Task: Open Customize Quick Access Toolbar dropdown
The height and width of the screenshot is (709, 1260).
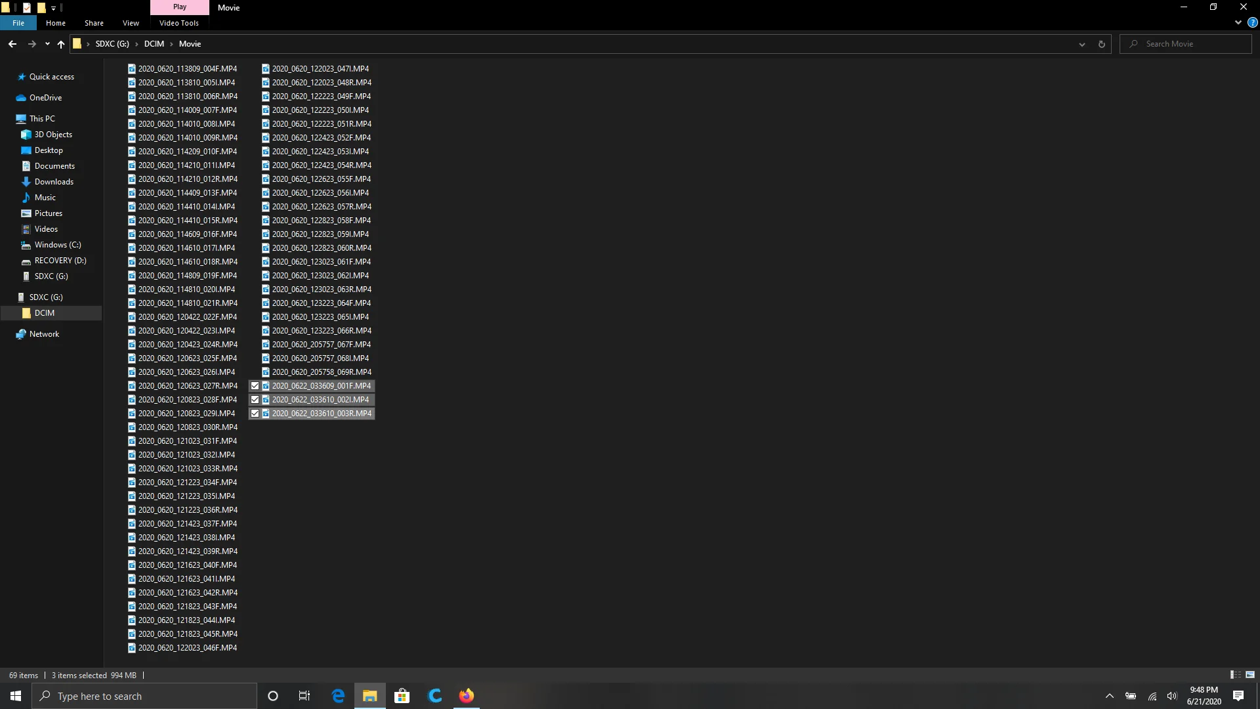Action: click(53, 8)
